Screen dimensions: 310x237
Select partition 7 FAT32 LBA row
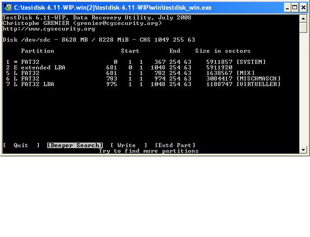(x=143, y=84)
